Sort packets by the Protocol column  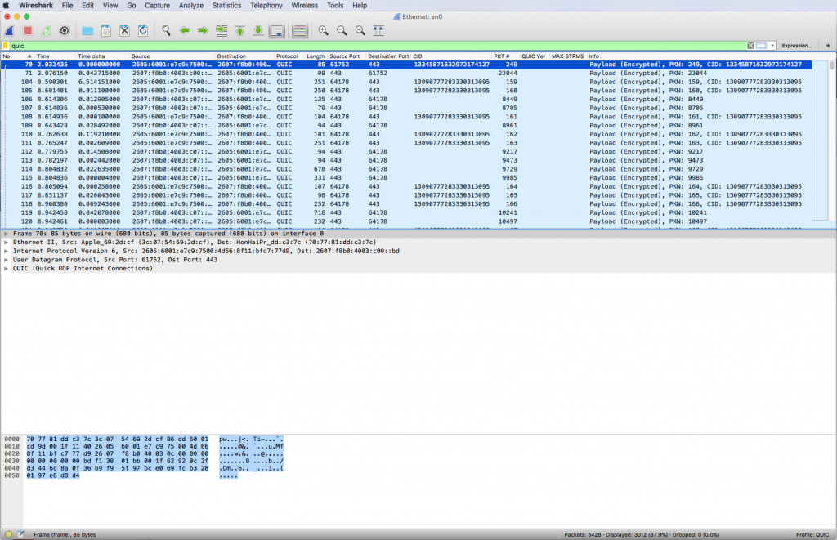[288, 57]
